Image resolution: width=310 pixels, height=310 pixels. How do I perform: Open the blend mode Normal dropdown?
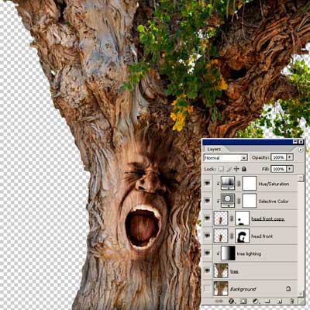click(226, 157)
